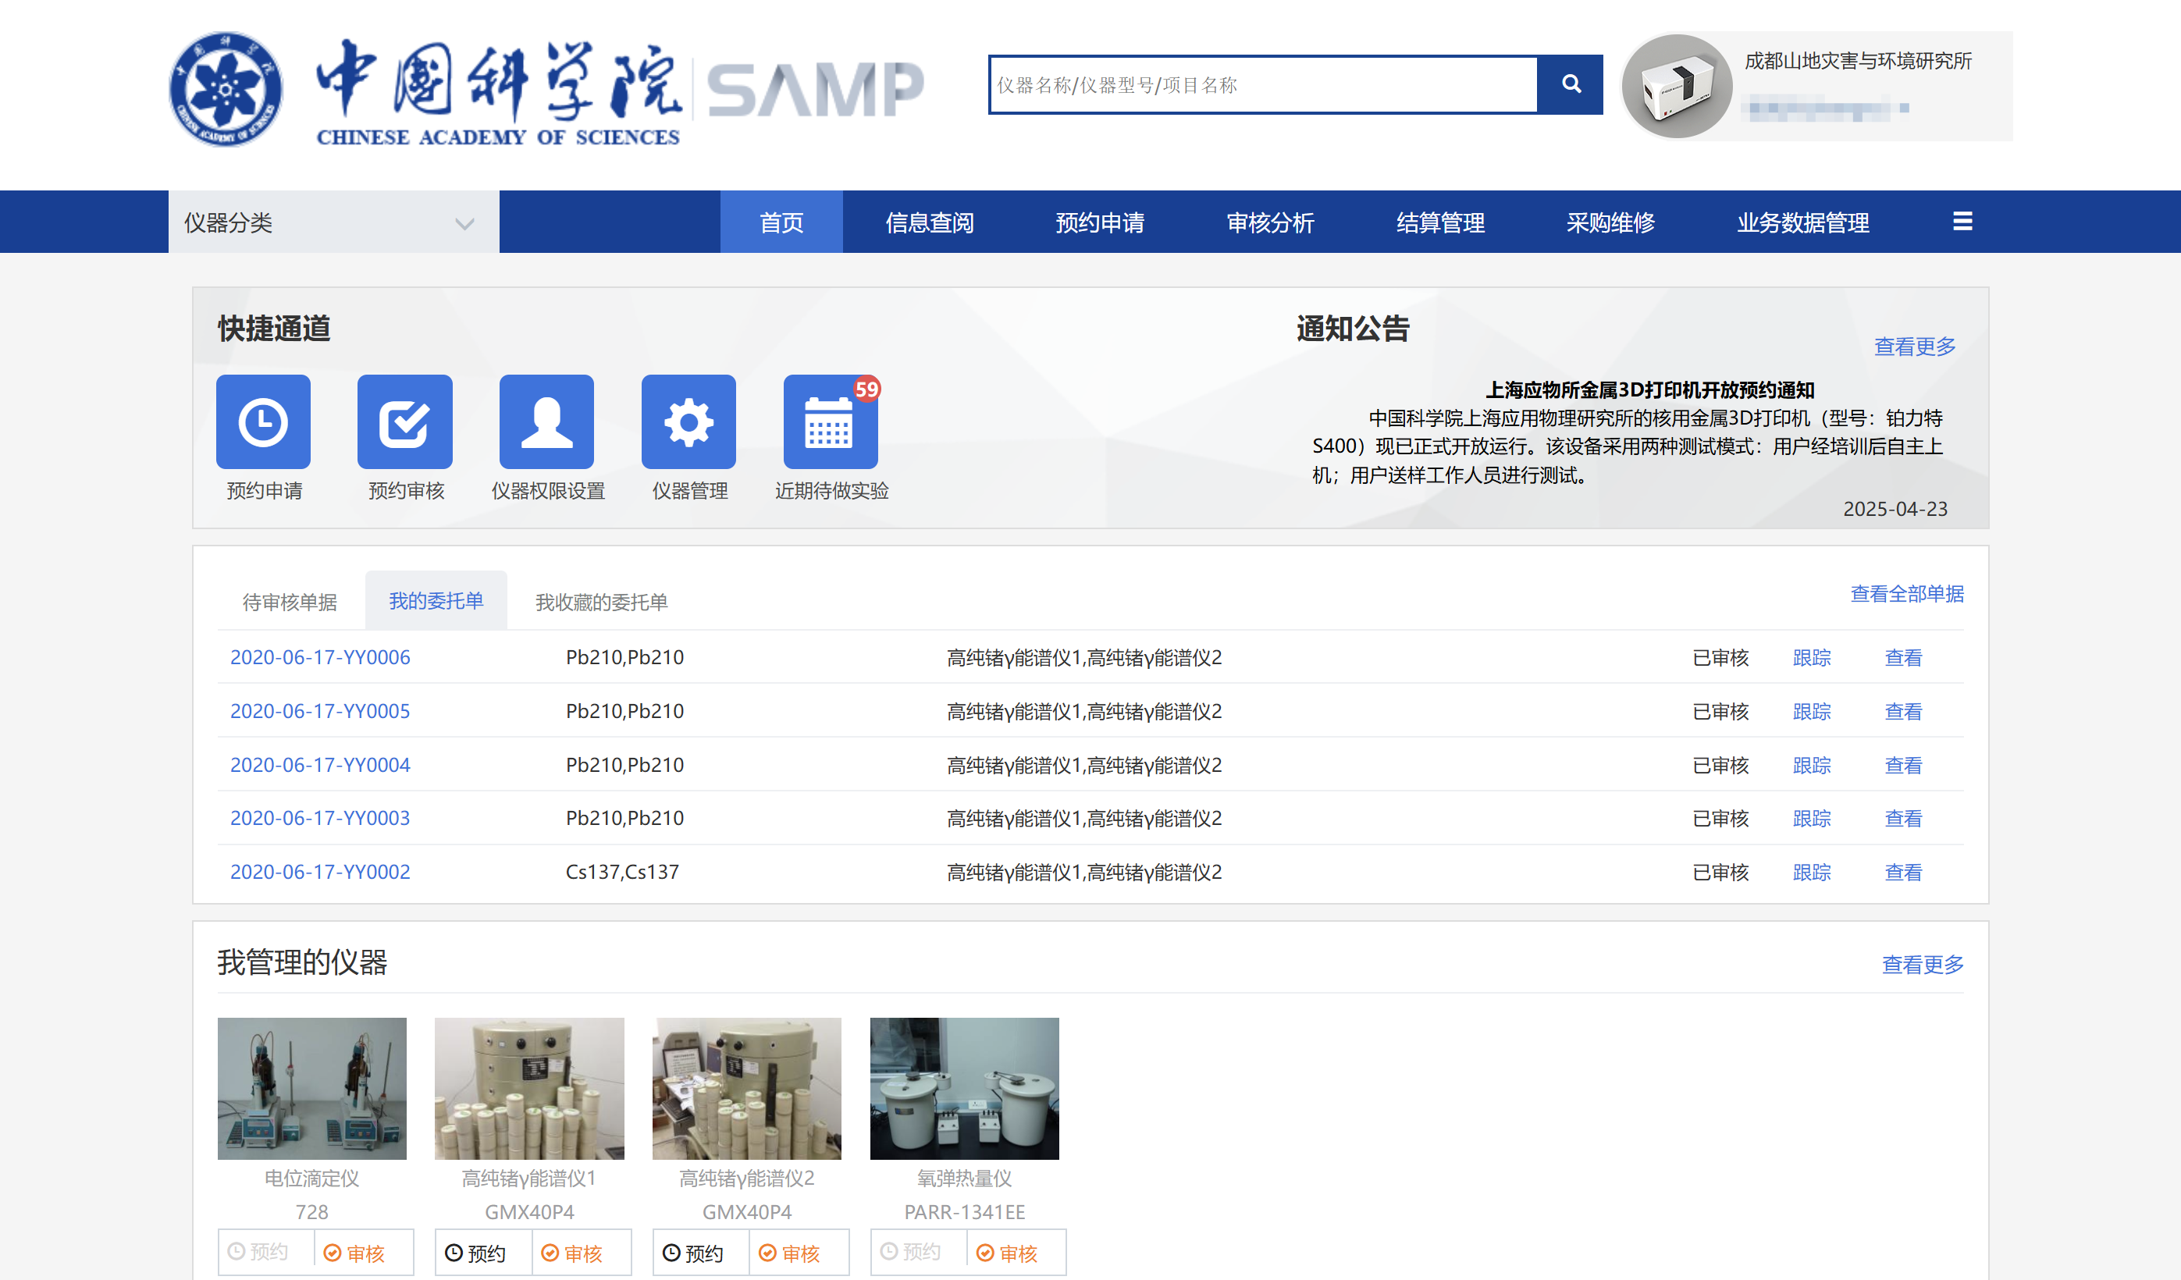2181x1280 pixels.
Task: Switch to the 我收藏的委托单 tab
Action: (x=600, y=602)
